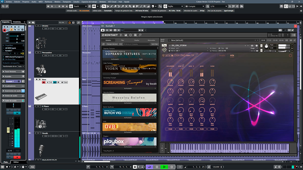The width and height of the screenshot is (303, 170).
Task: Select the Object Selection arrow tool
Action: coord(104,6)
